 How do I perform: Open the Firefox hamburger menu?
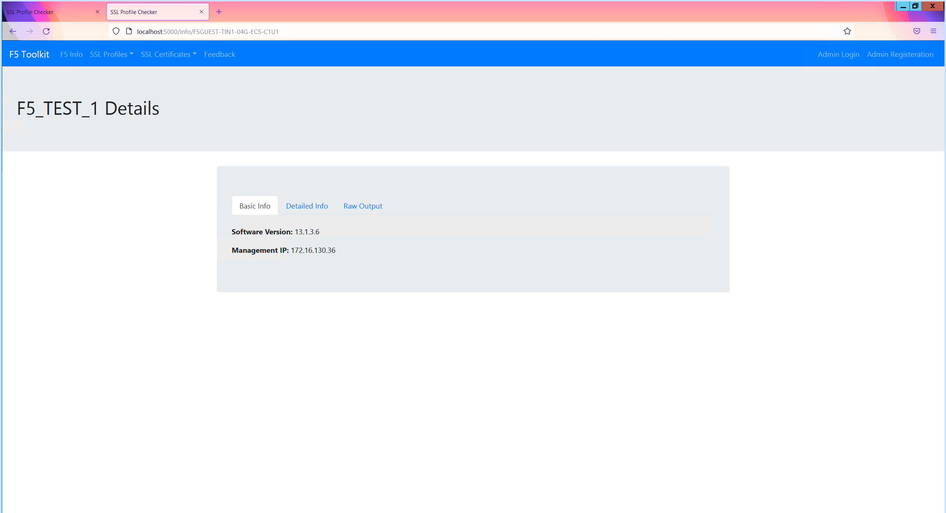[x=933, y=31]
